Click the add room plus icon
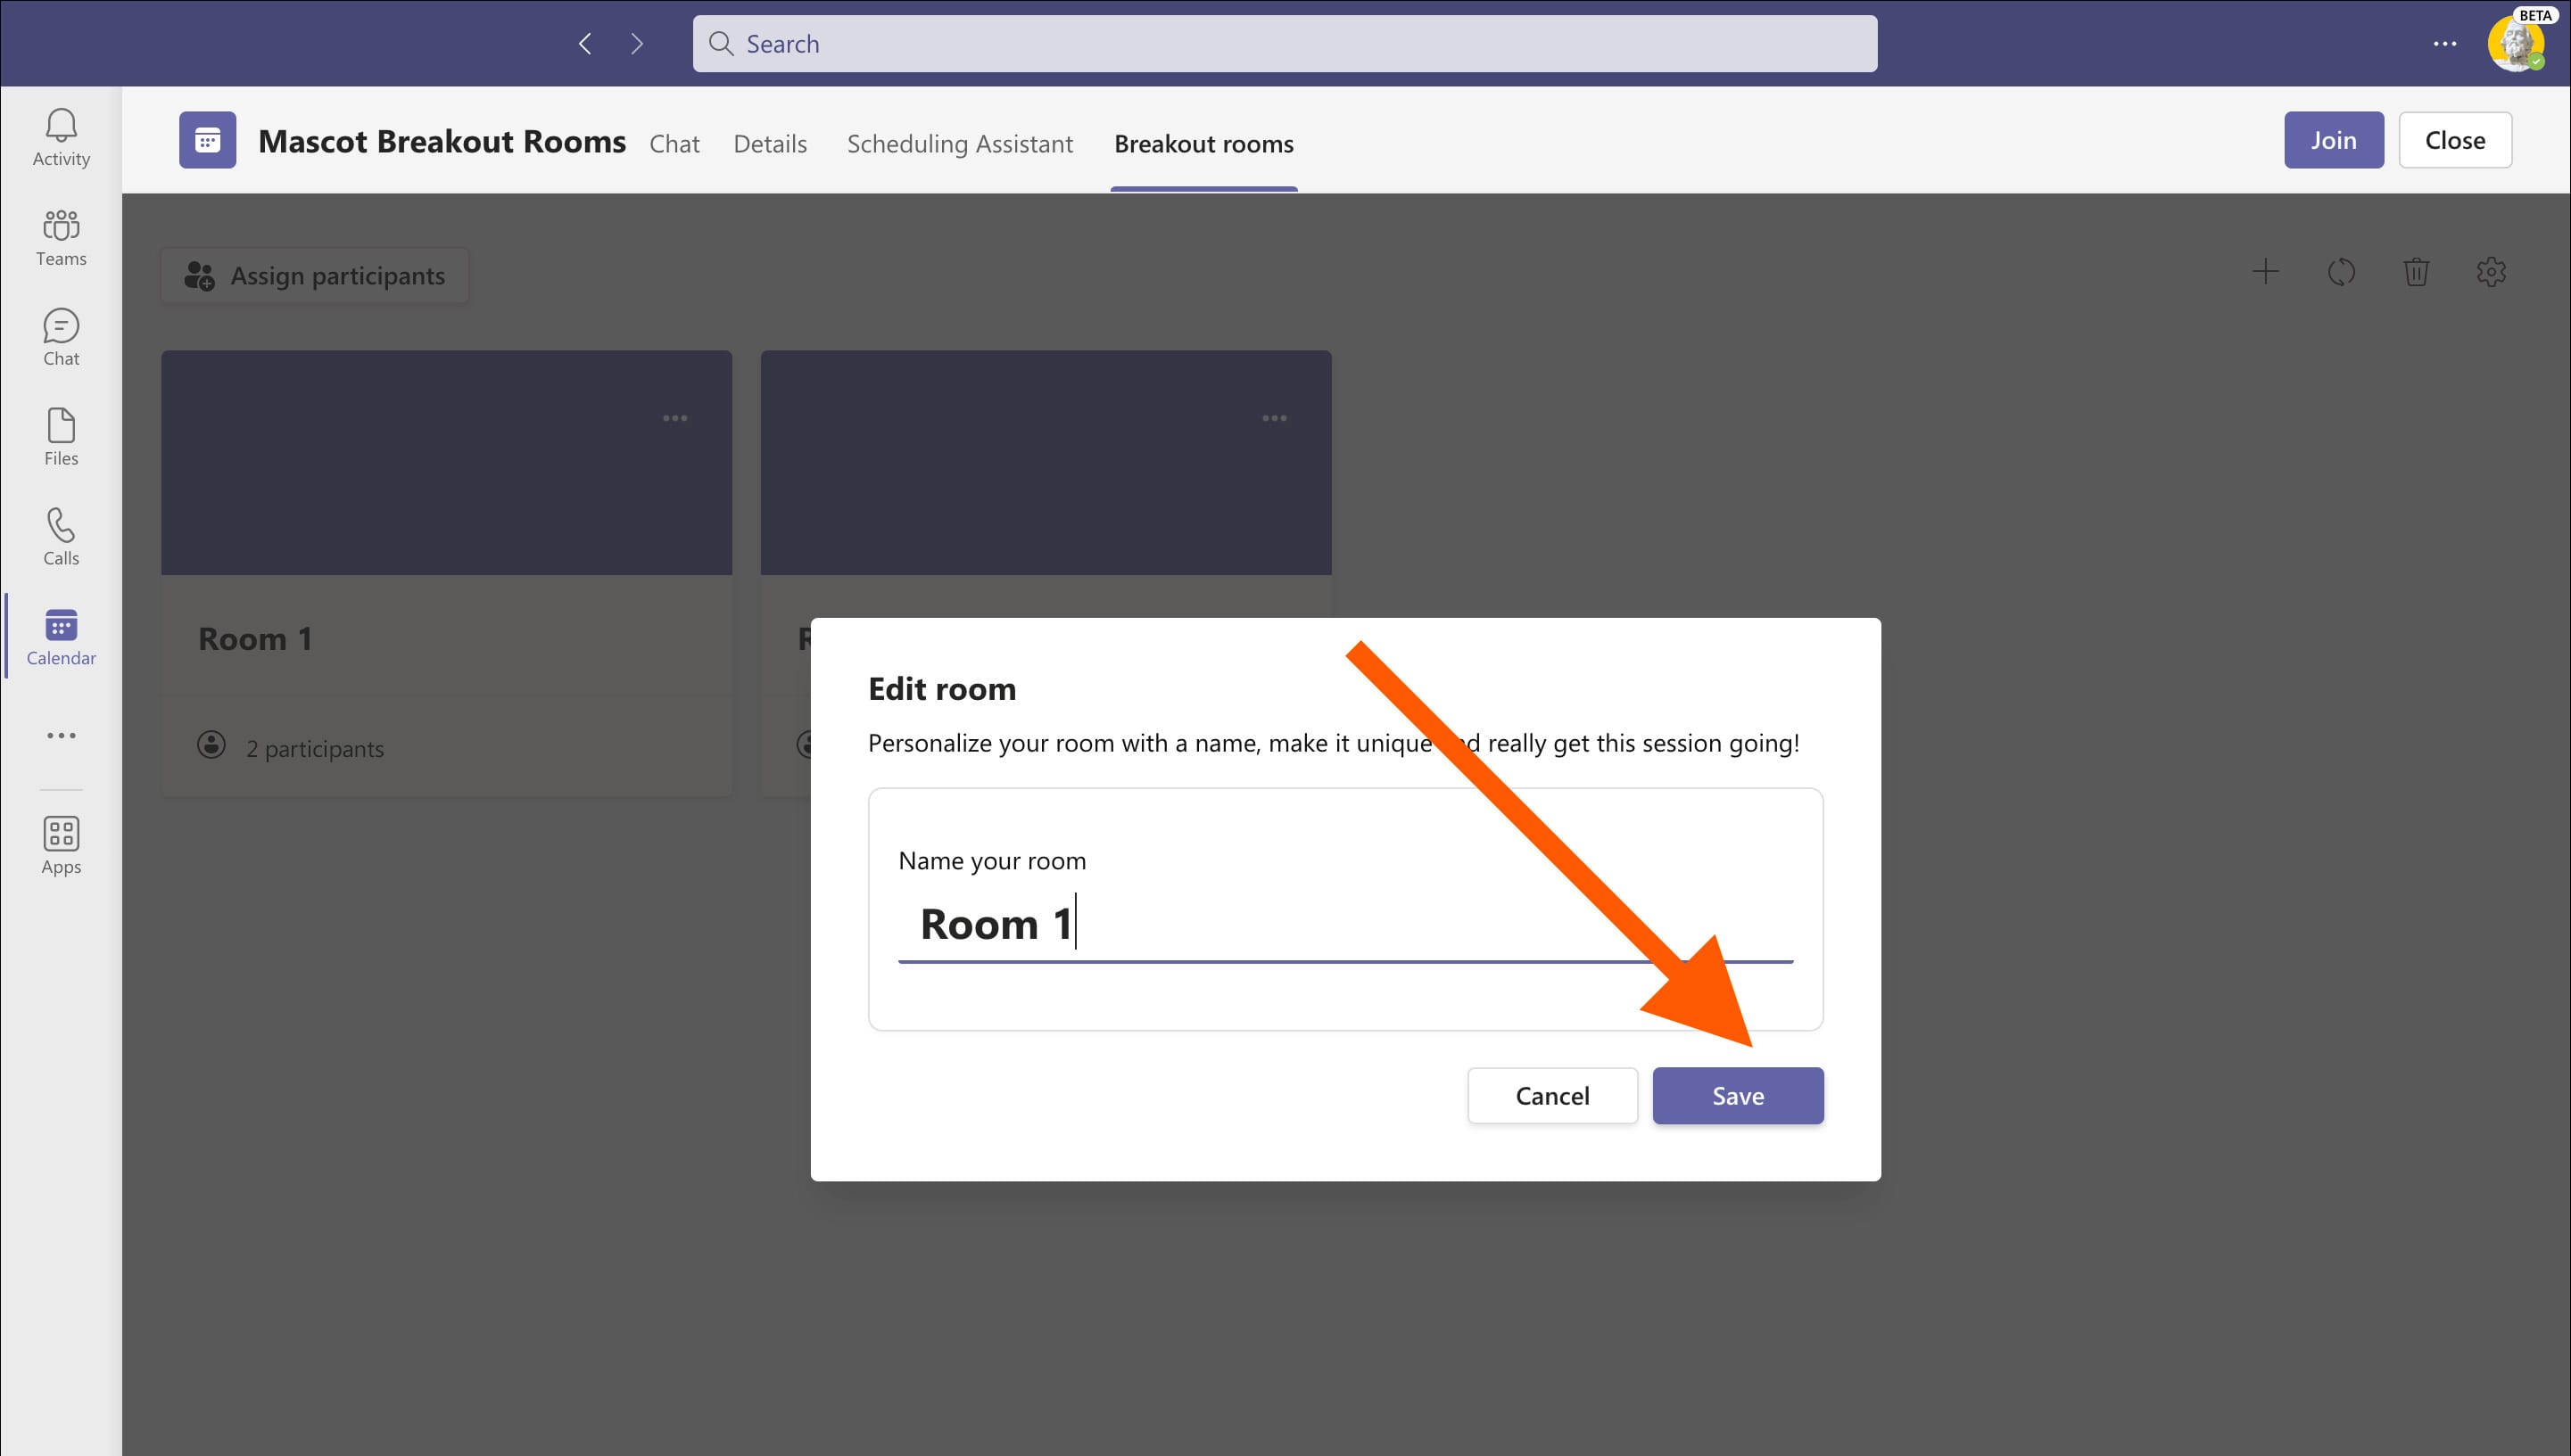2571x1456 pixels. [x=2265, y=272]
